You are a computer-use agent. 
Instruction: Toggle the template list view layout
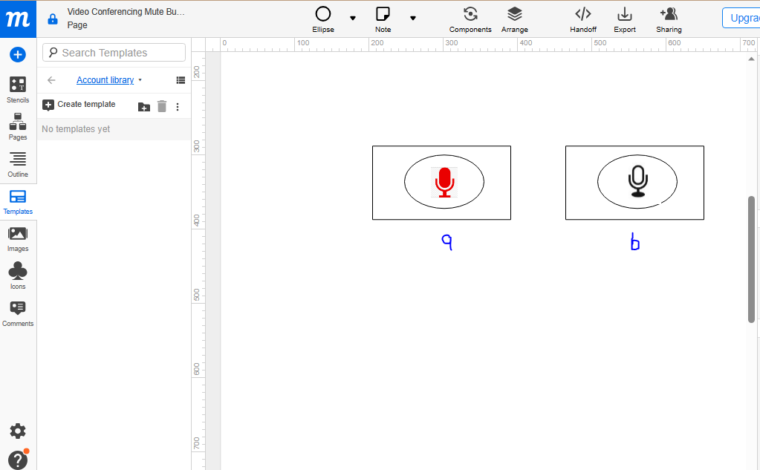pos(180,79)
